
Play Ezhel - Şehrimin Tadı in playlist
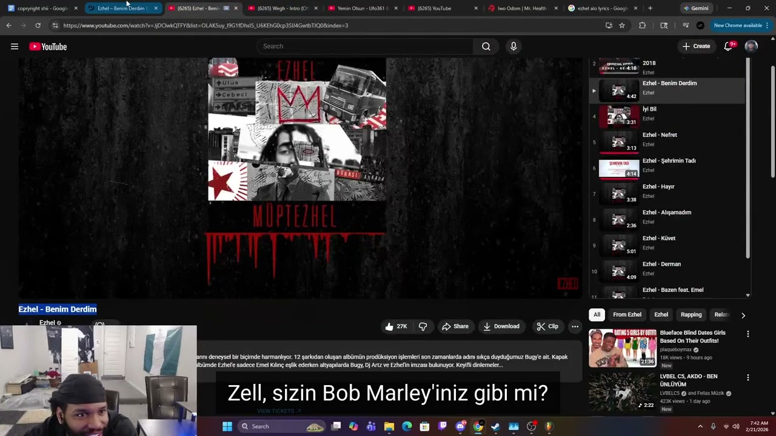(667, 168)
